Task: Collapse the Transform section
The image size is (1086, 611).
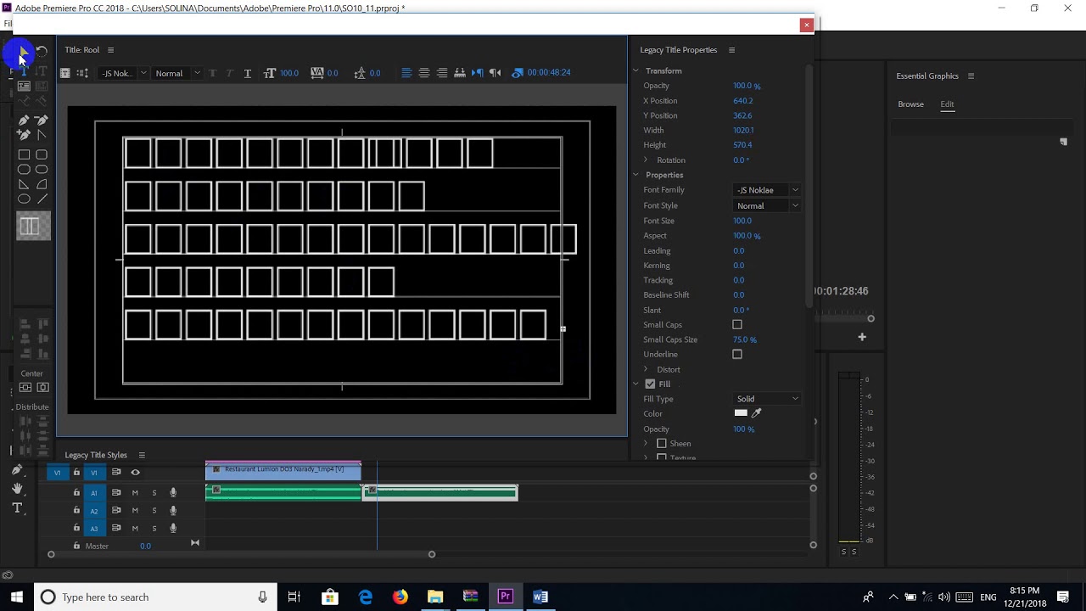Action: click(635, 70)
